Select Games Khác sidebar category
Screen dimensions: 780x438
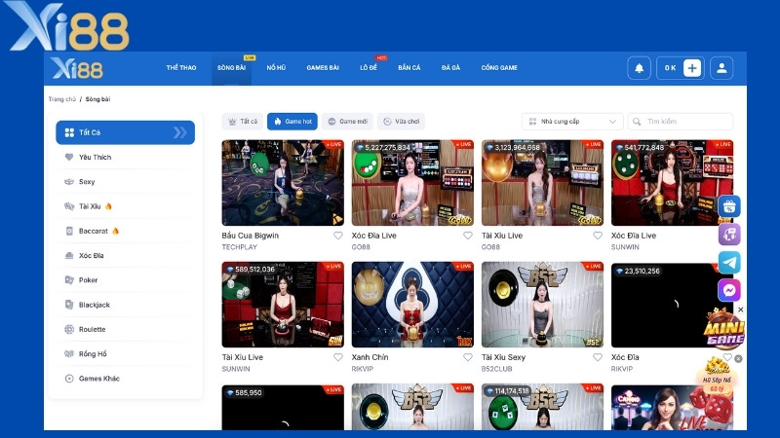[x=126, y=379]
